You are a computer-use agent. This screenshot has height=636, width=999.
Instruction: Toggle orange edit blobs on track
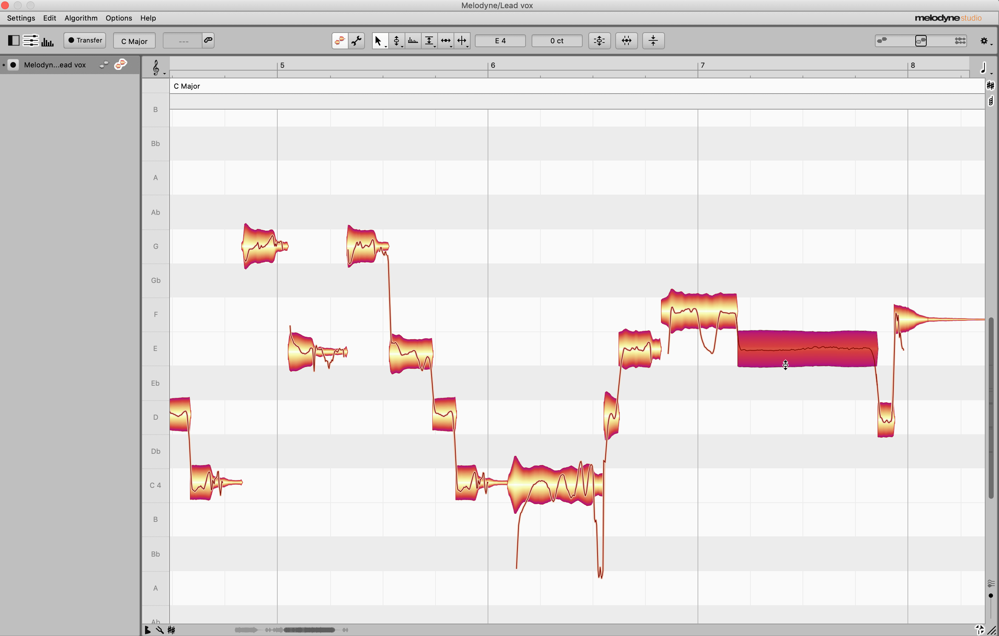click(x=121, y=64)
